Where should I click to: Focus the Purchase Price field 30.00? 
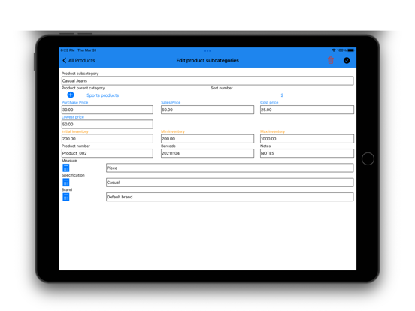pos(108,110)
